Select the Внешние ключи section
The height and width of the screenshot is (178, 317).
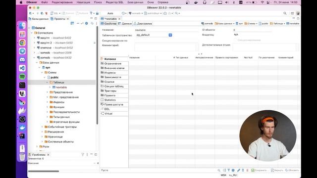pyautogui.click(x=114, y=68)
